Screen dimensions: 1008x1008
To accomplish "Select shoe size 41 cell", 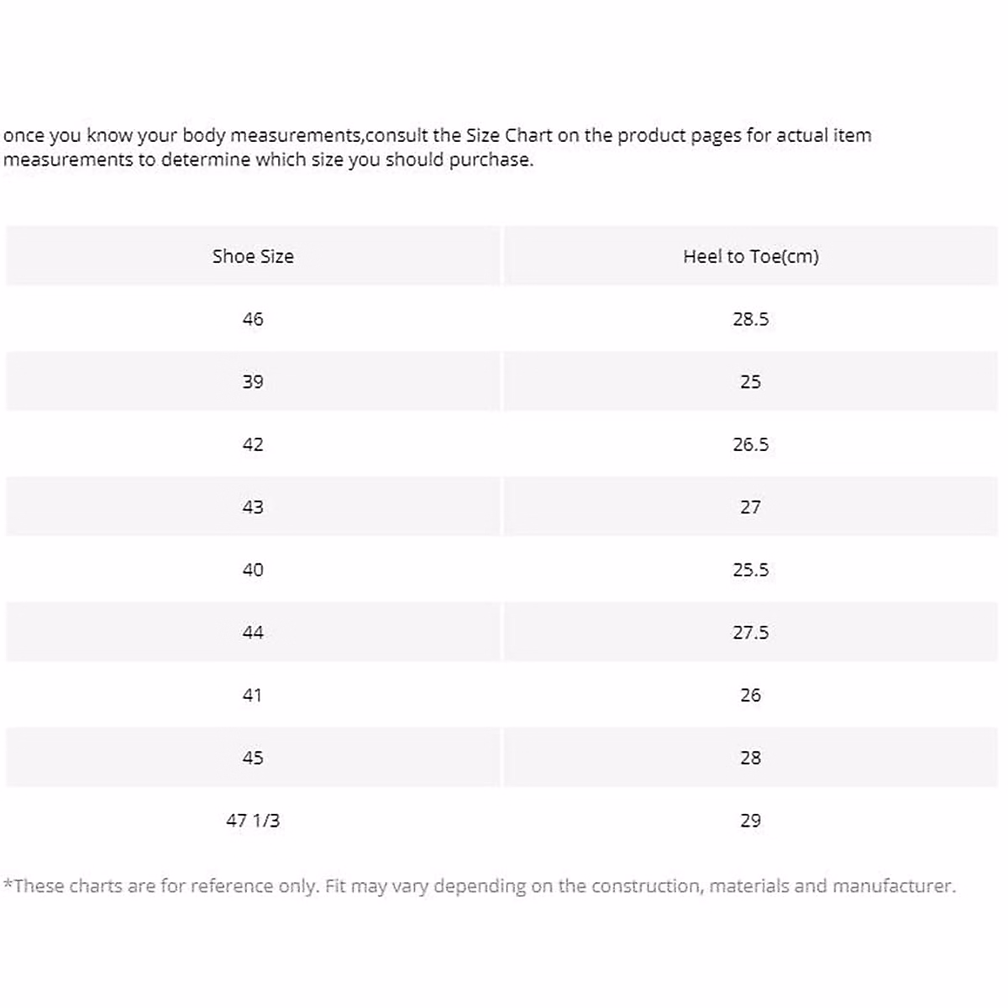I will pyautogui.click(x=253, y=695).
